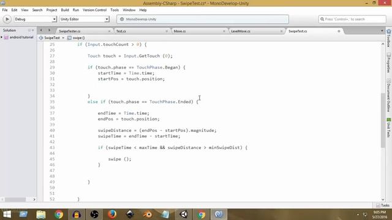
Task: Click the Solution pad horizontal scrollbar thumb
Action: pos(15,200)
